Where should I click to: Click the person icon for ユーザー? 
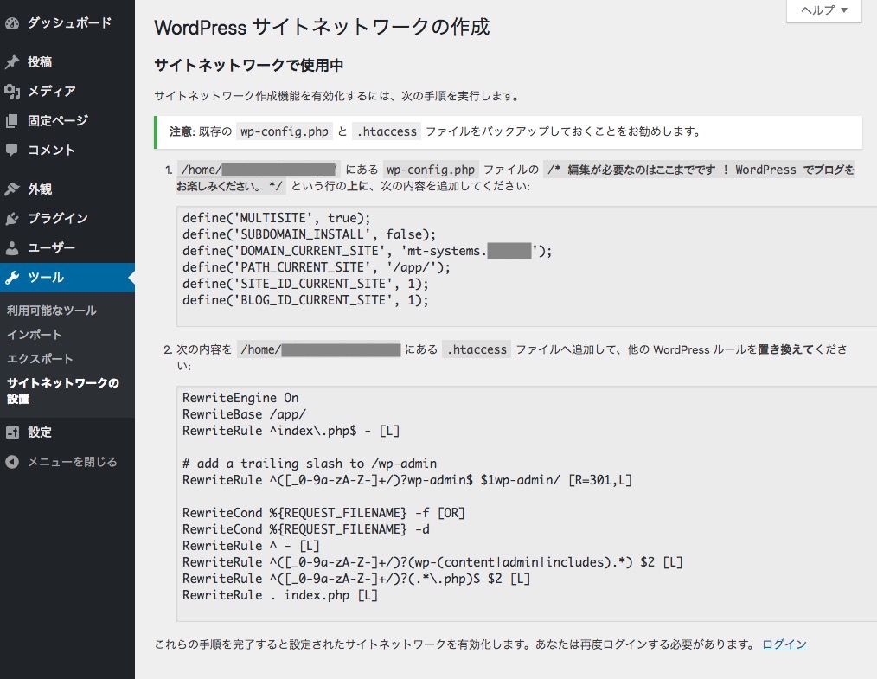12,247
